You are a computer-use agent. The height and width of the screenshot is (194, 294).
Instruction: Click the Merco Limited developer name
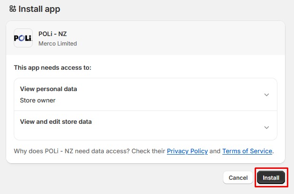(57, 43)
